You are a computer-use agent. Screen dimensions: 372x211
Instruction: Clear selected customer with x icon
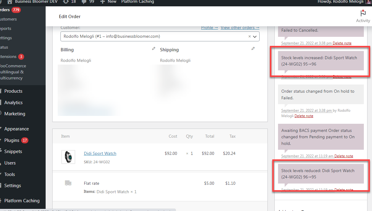click(250, 37)
